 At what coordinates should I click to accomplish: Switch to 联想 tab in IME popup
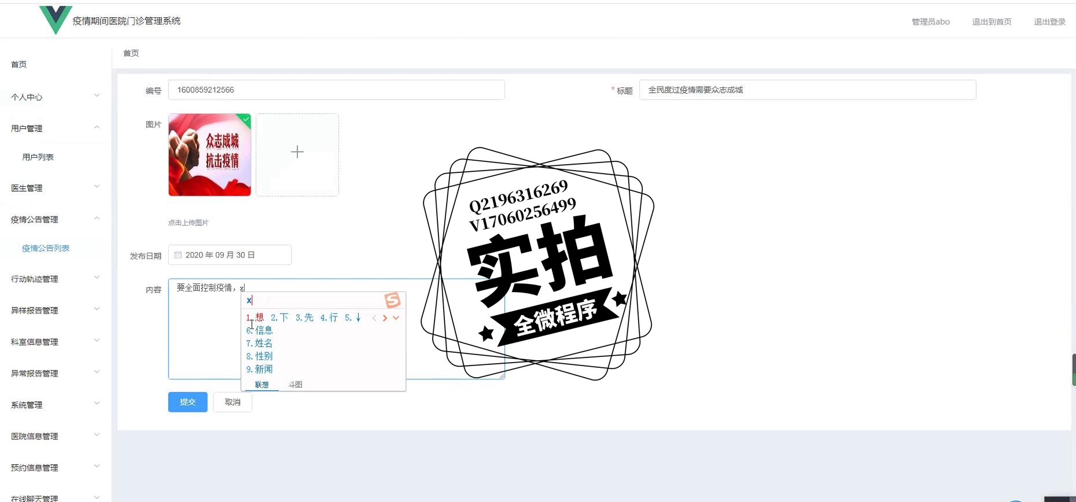[x=262, y=385]
